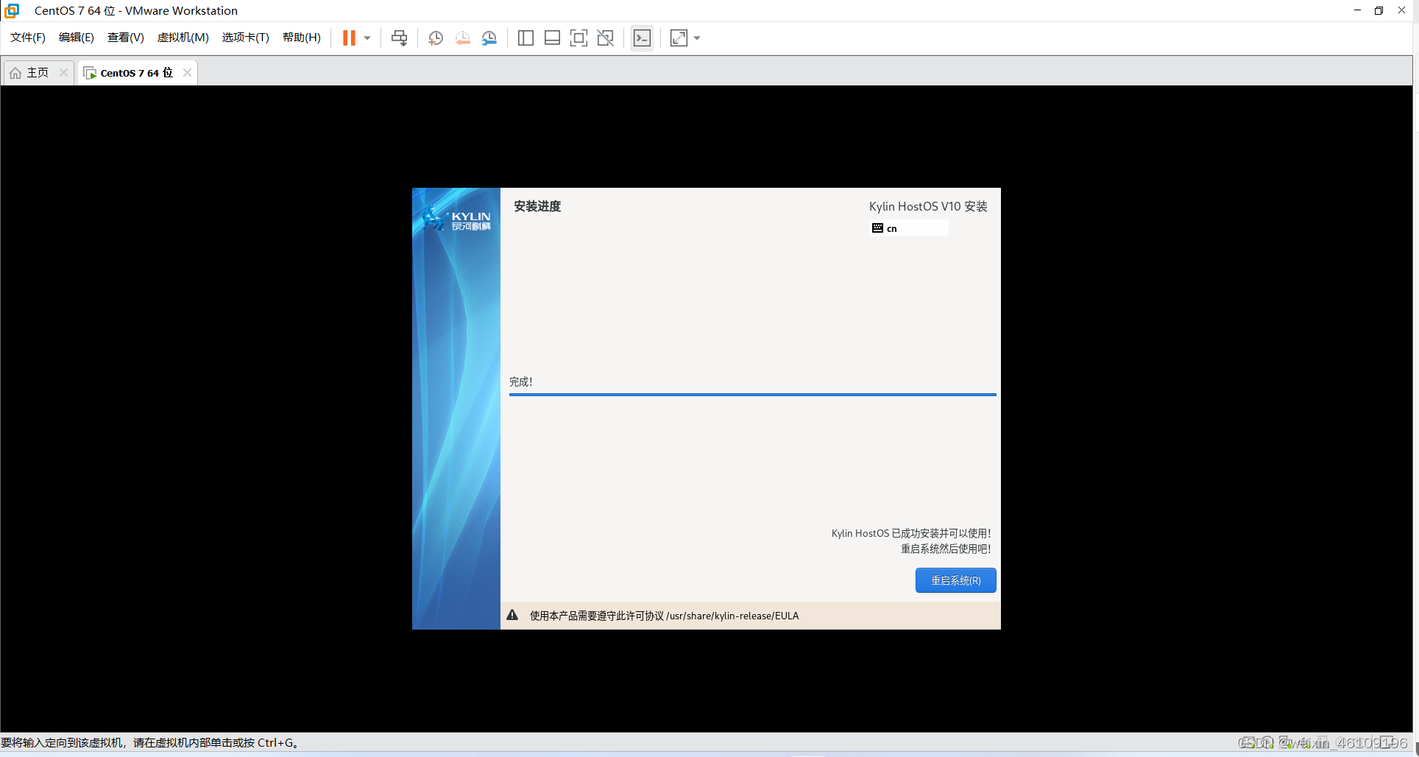Enter full screen mode icon
The height and width of the screenshot is (757, 1419).
[578, 38]
